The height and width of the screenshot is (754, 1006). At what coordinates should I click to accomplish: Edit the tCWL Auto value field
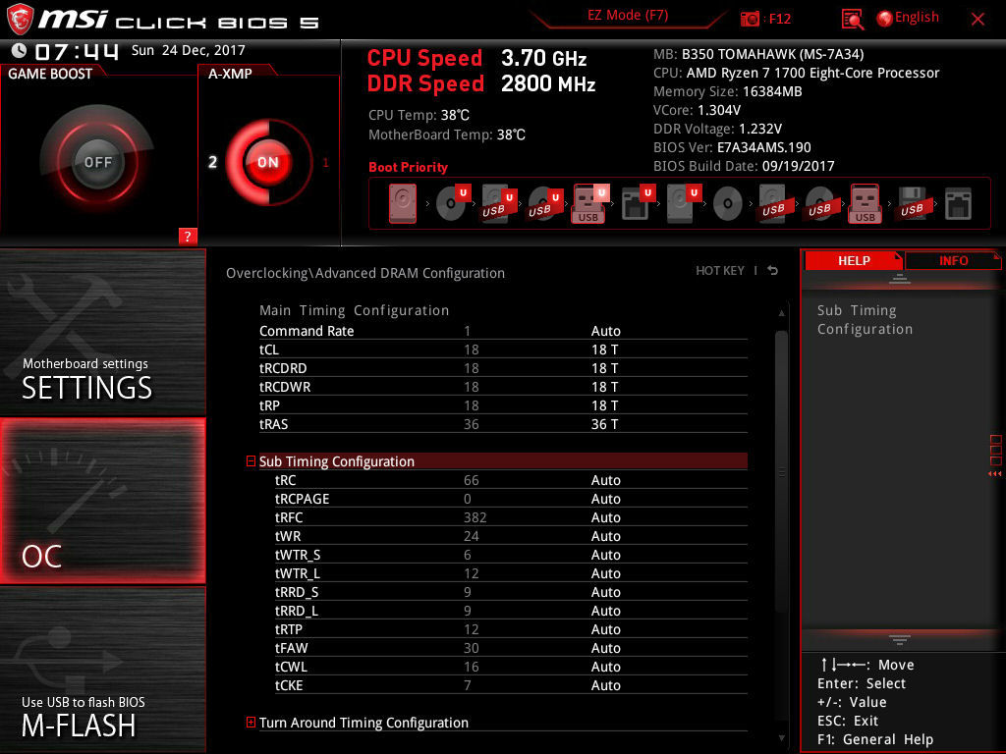605,667
